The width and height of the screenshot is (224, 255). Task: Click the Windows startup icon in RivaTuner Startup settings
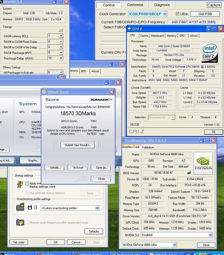pyautogui.click(x=20, y=185)
